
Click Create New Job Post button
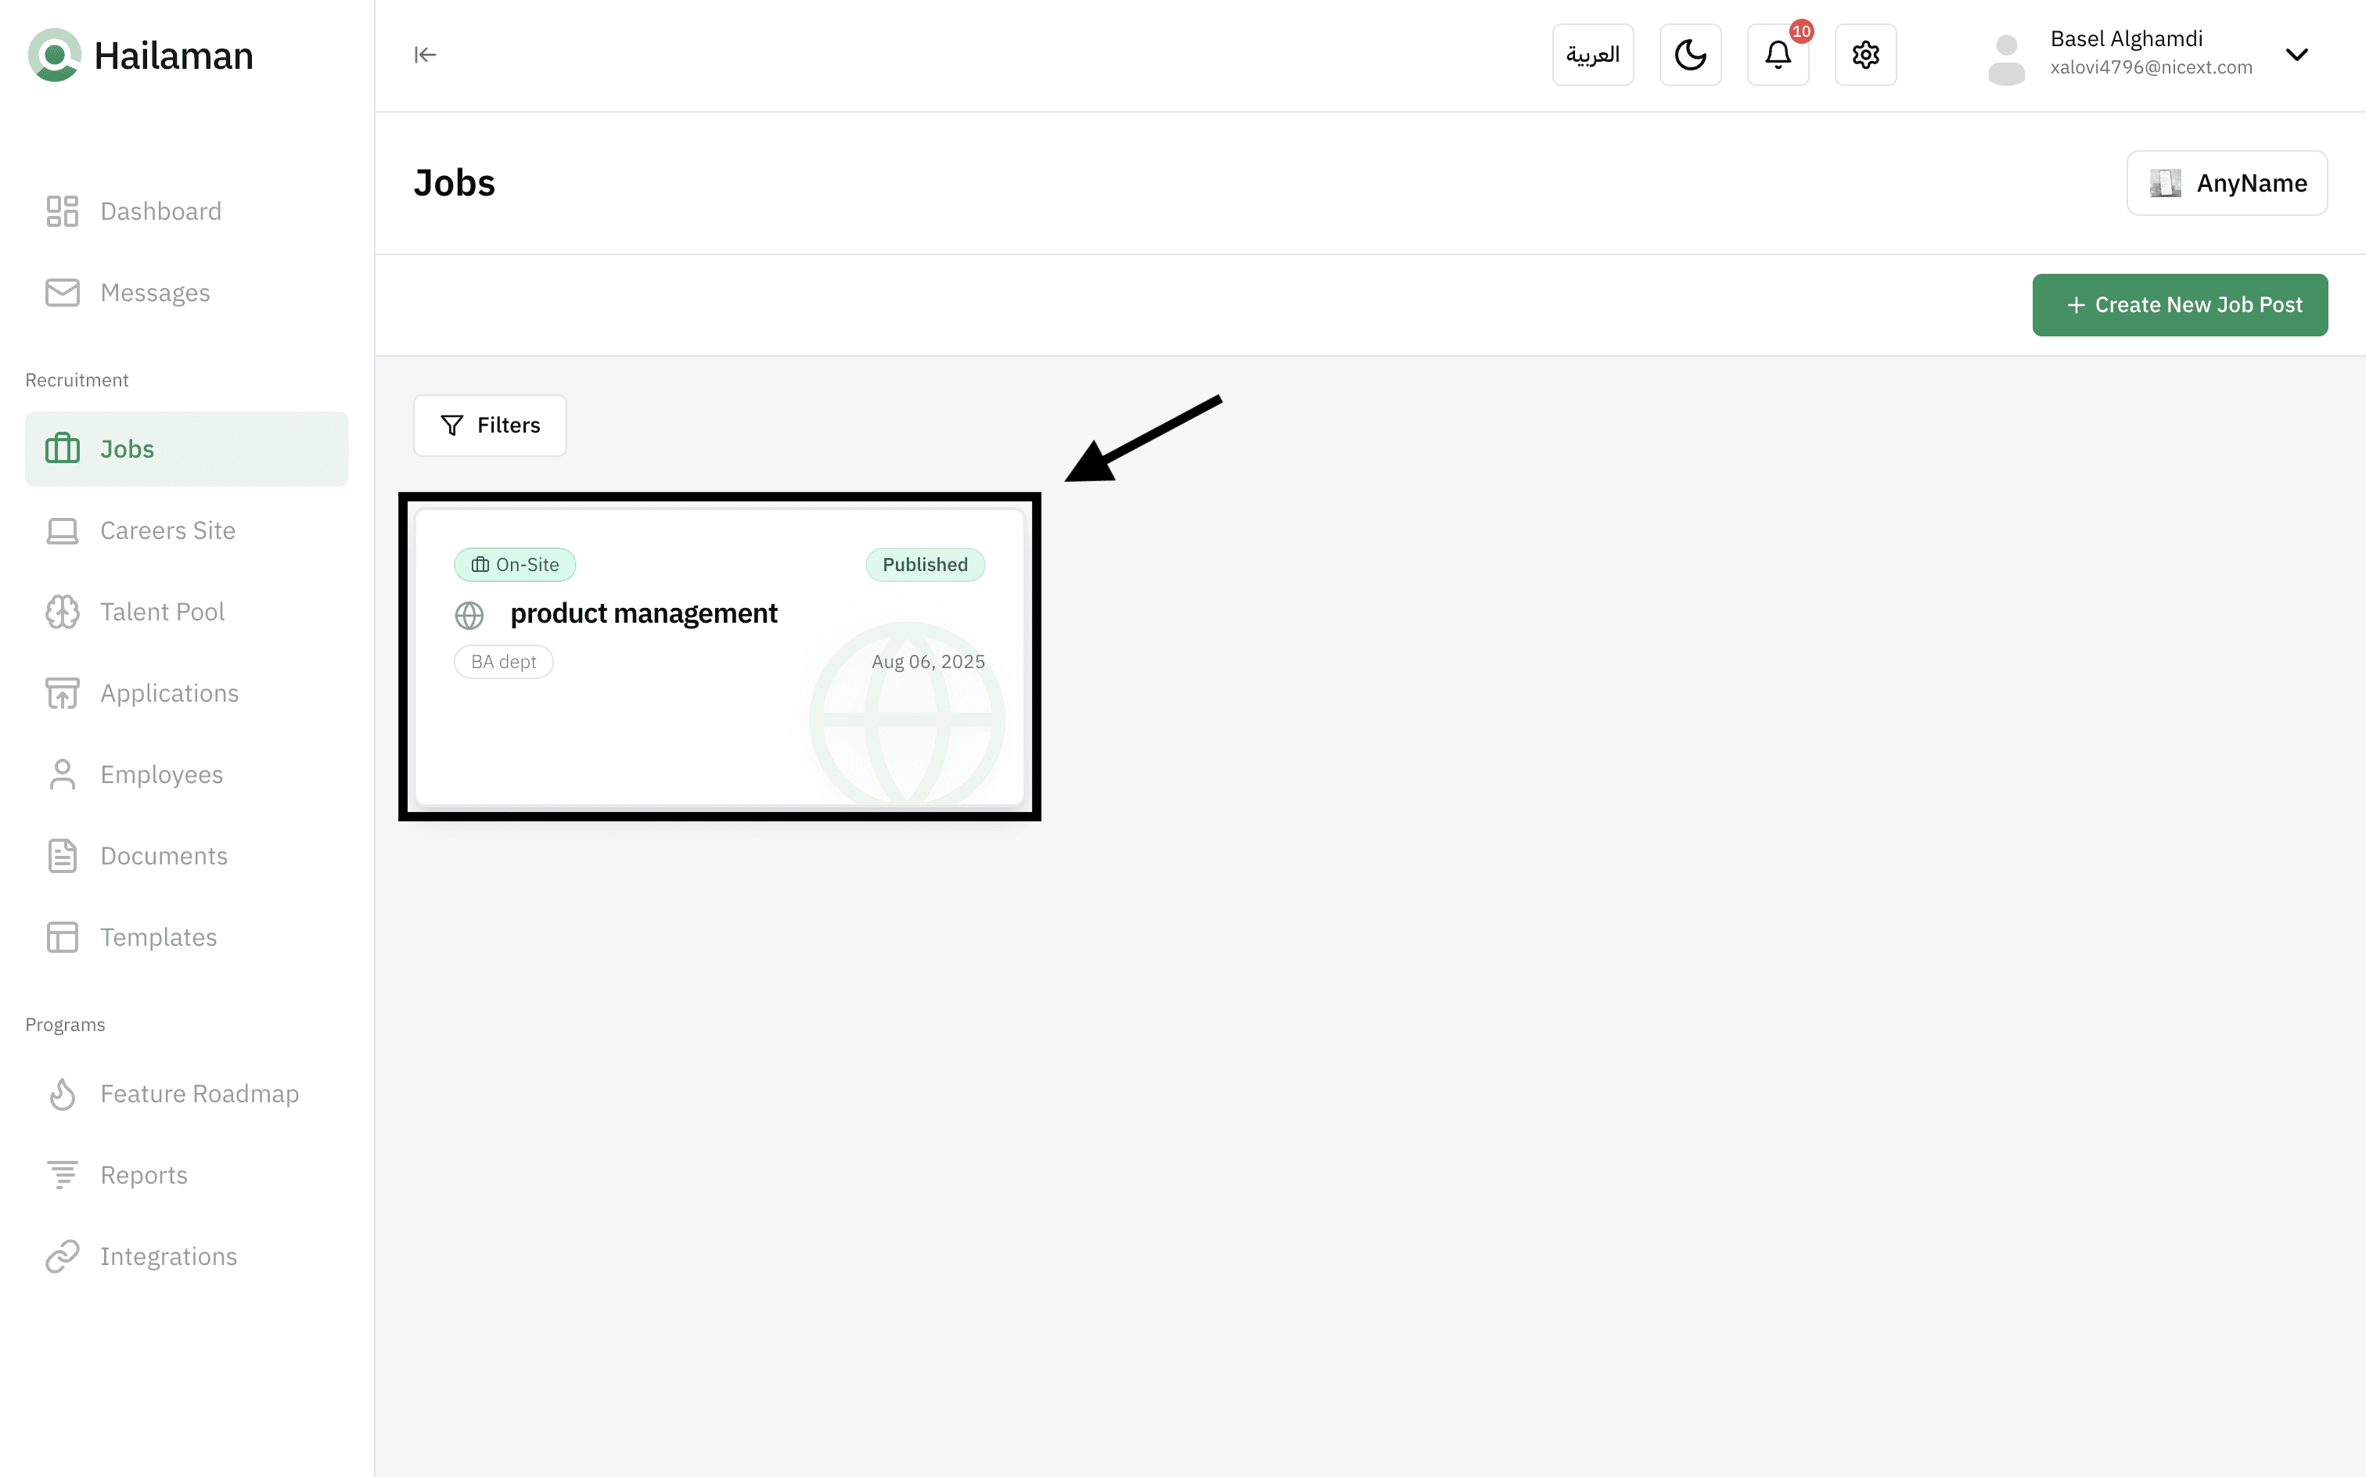point(2180,305)
